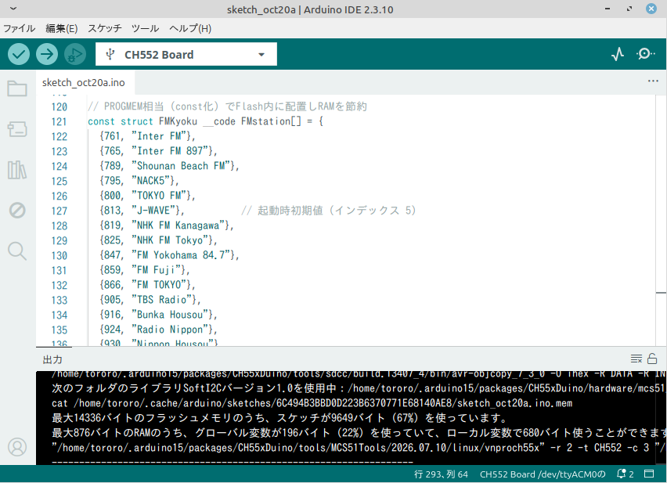Click the "Inter FM 897" line
The image size is (667, 483).
(158, 151)
